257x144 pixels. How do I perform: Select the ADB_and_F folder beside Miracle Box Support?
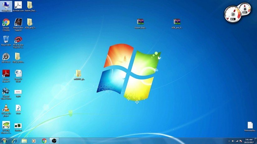coord(30,24)
